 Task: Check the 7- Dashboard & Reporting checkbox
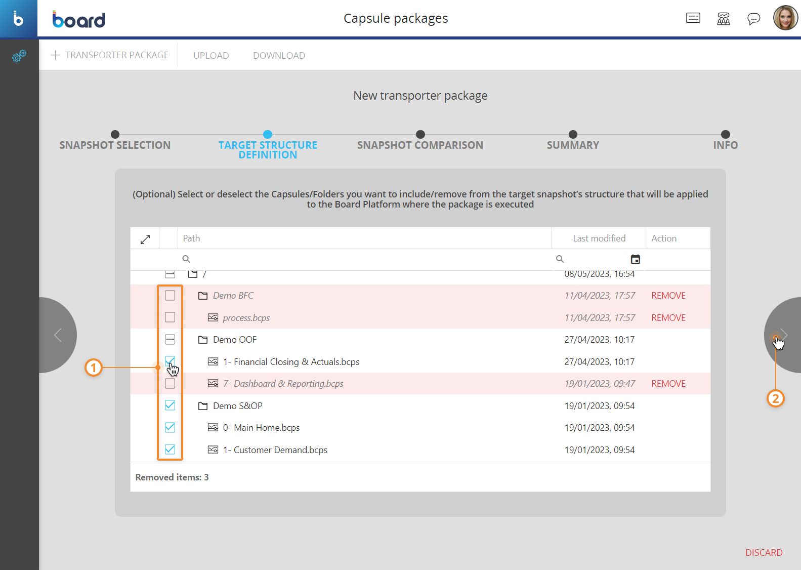pyautogui.click(x=170, y=384)
